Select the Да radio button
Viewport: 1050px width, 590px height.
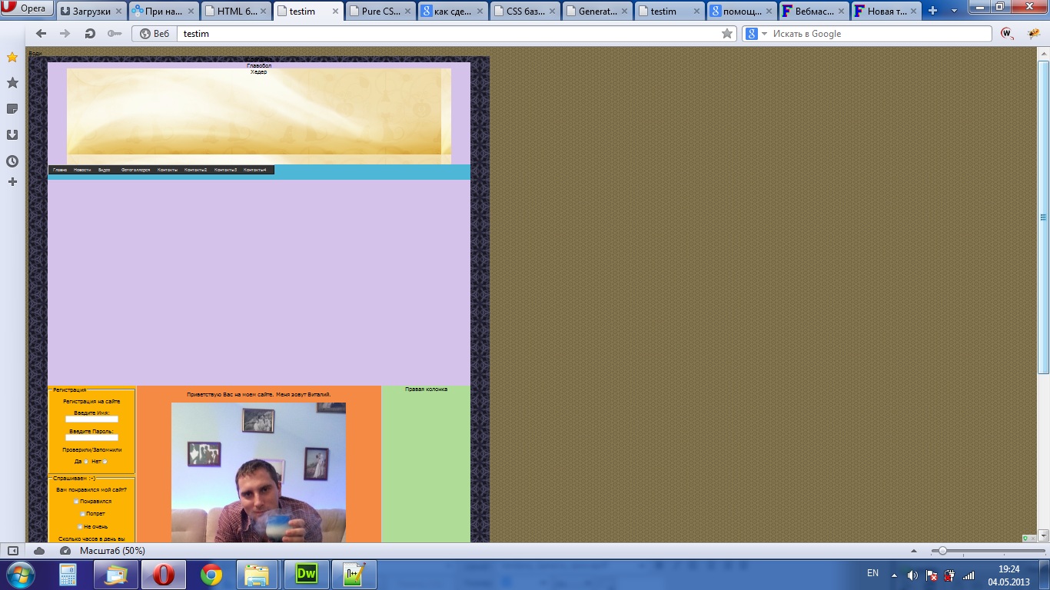click(x=86, y=462)
